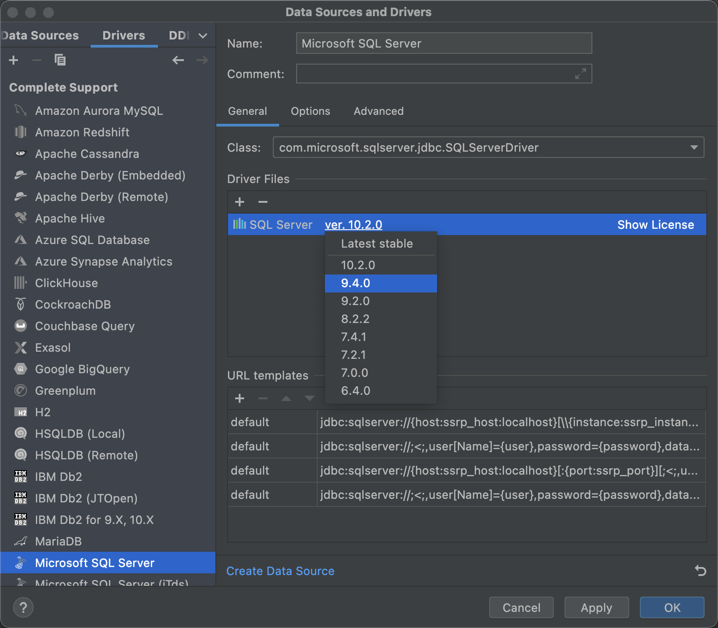Select driver version 7.4.1

point(381,337)
